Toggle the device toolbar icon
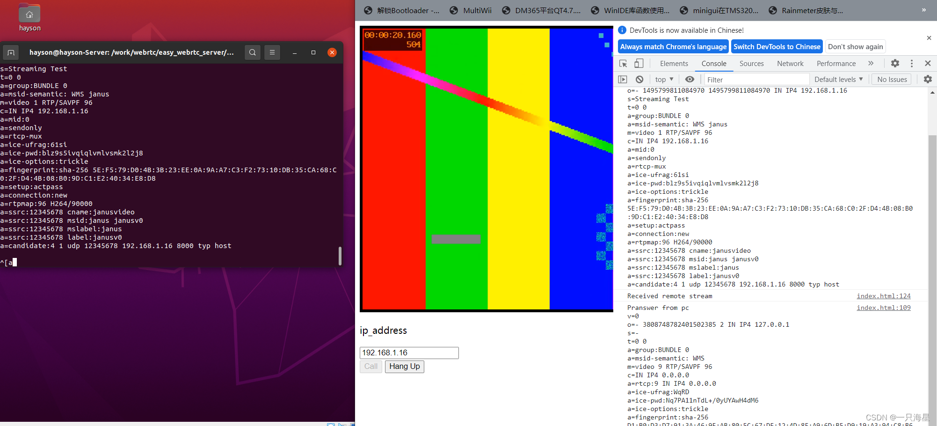 (x=639, y=63)
